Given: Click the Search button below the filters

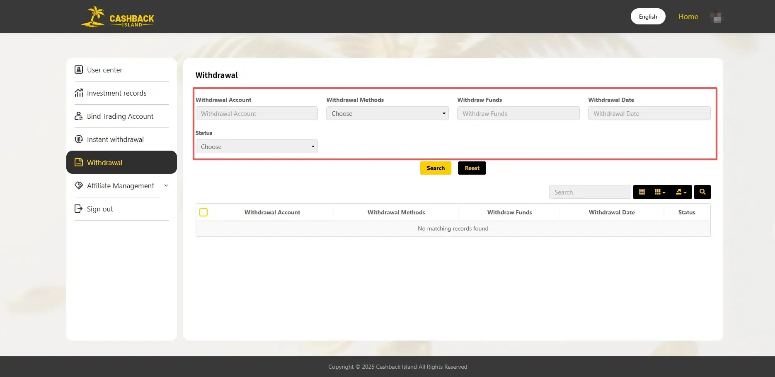Looking at the screenshot, I should (435, 168).
